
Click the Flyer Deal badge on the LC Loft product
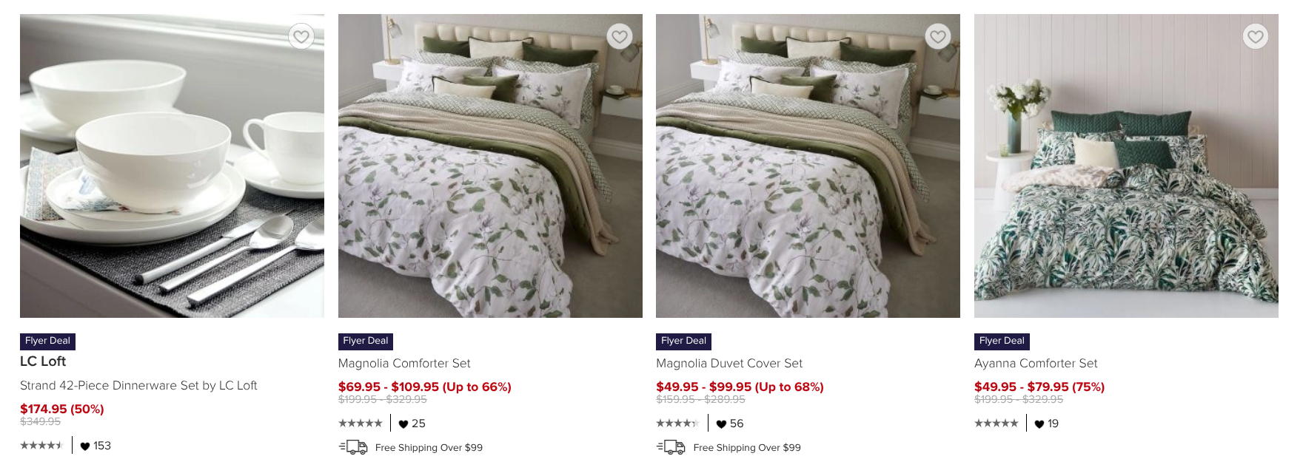coord(47,341)
